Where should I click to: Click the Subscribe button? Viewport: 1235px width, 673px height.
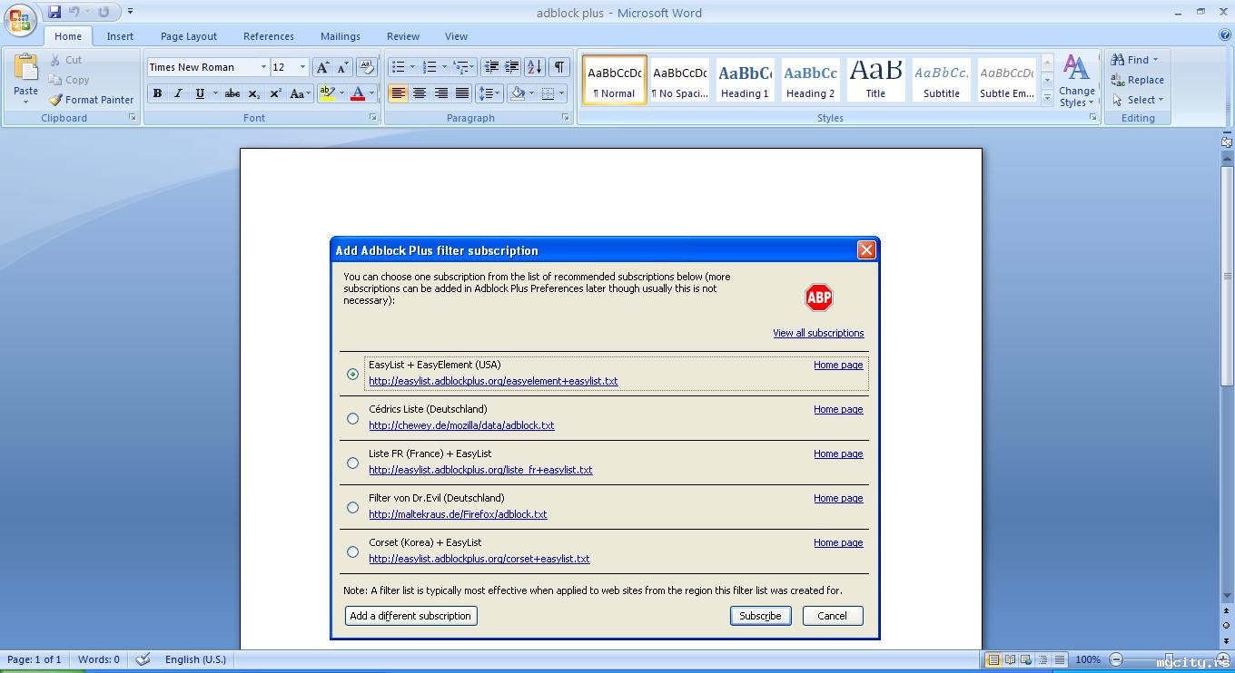coord(760,616)
